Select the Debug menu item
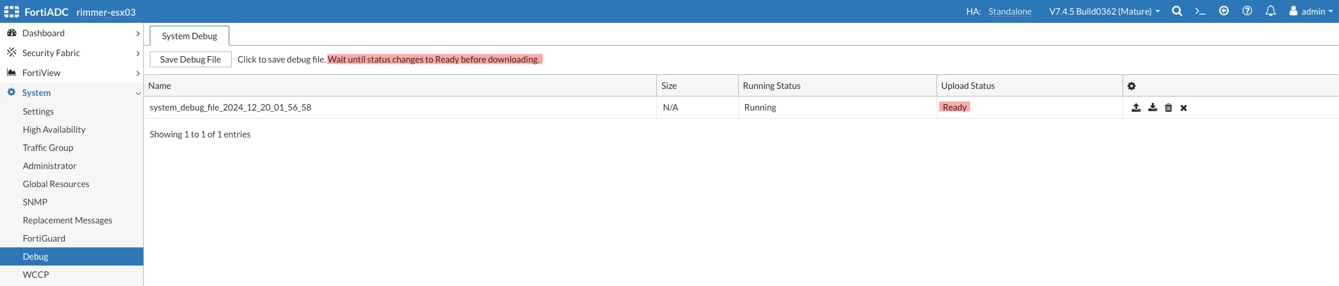 pyautogui.click(x=71, y=256)
